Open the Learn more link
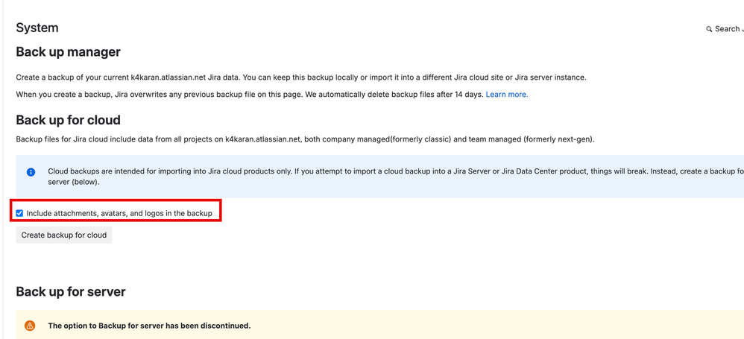744x339 pixels. [507, 95]
